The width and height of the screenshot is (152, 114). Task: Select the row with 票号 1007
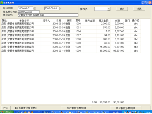pos(71,35)
